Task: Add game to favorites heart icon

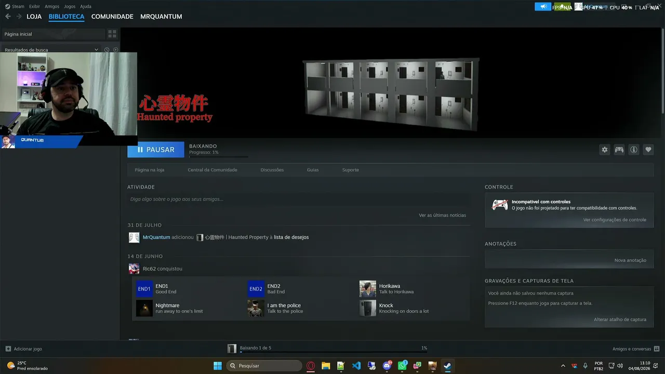Action: 648,150
